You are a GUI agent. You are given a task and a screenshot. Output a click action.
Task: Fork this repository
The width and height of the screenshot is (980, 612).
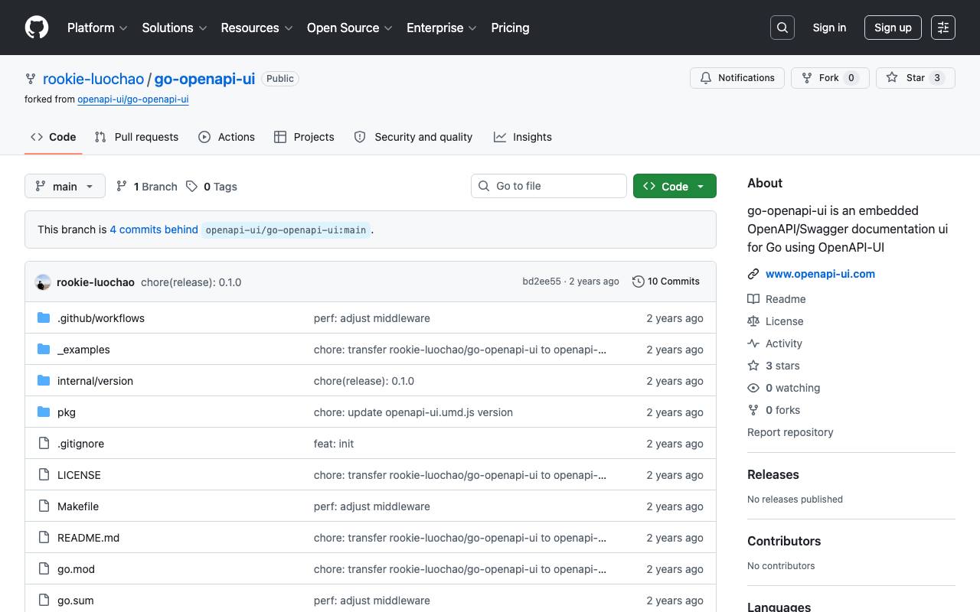tap(830, 78)
